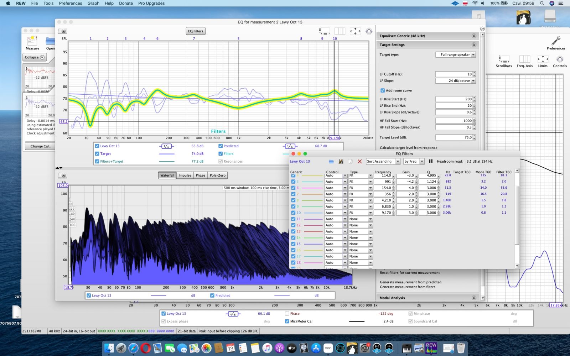Click the capture icon above waterfall graph
The image size is (570, 356).
63,176
